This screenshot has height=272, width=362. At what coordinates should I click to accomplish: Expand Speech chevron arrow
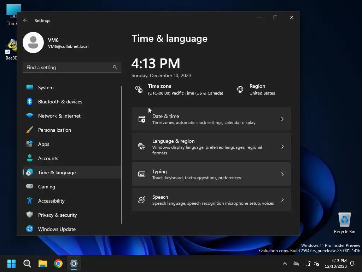click(x=282, y=200)
